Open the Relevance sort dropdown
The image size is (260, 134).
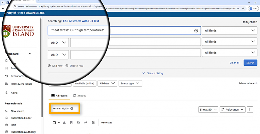[x=232, y=110]
